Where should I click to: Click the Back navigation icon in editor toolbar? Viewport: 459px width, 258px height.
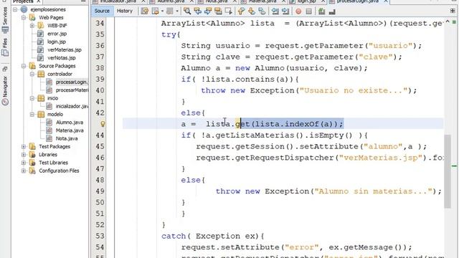pos(156,11)
